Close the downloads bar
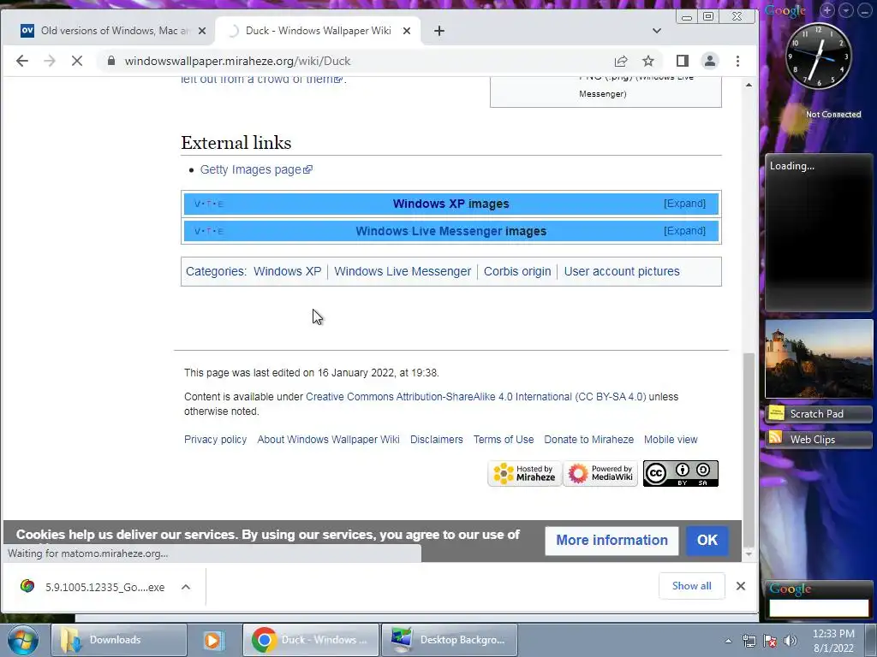877x657 pixels. 741,586
